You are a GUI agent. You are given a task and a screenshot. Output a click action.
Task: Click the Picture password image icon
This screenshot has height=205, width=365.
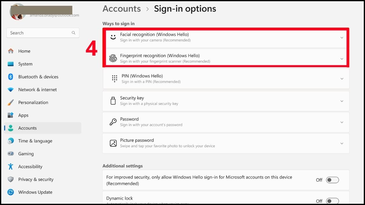coord(113,143)
